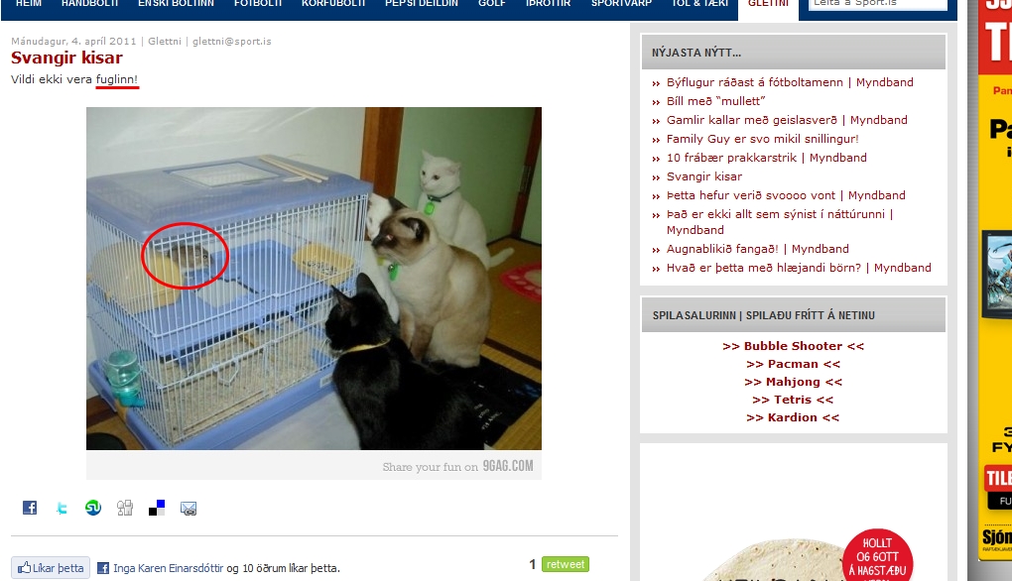Click the Delicious bookmark icon
The width and height of the screenshot is (1012, 581).
pos(157,508)
